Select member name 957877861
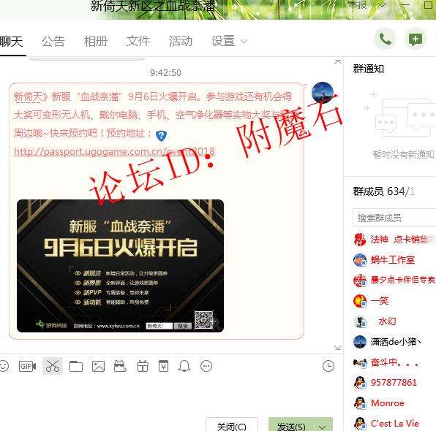The image size is (436, 431). click(x=394, y=383)
